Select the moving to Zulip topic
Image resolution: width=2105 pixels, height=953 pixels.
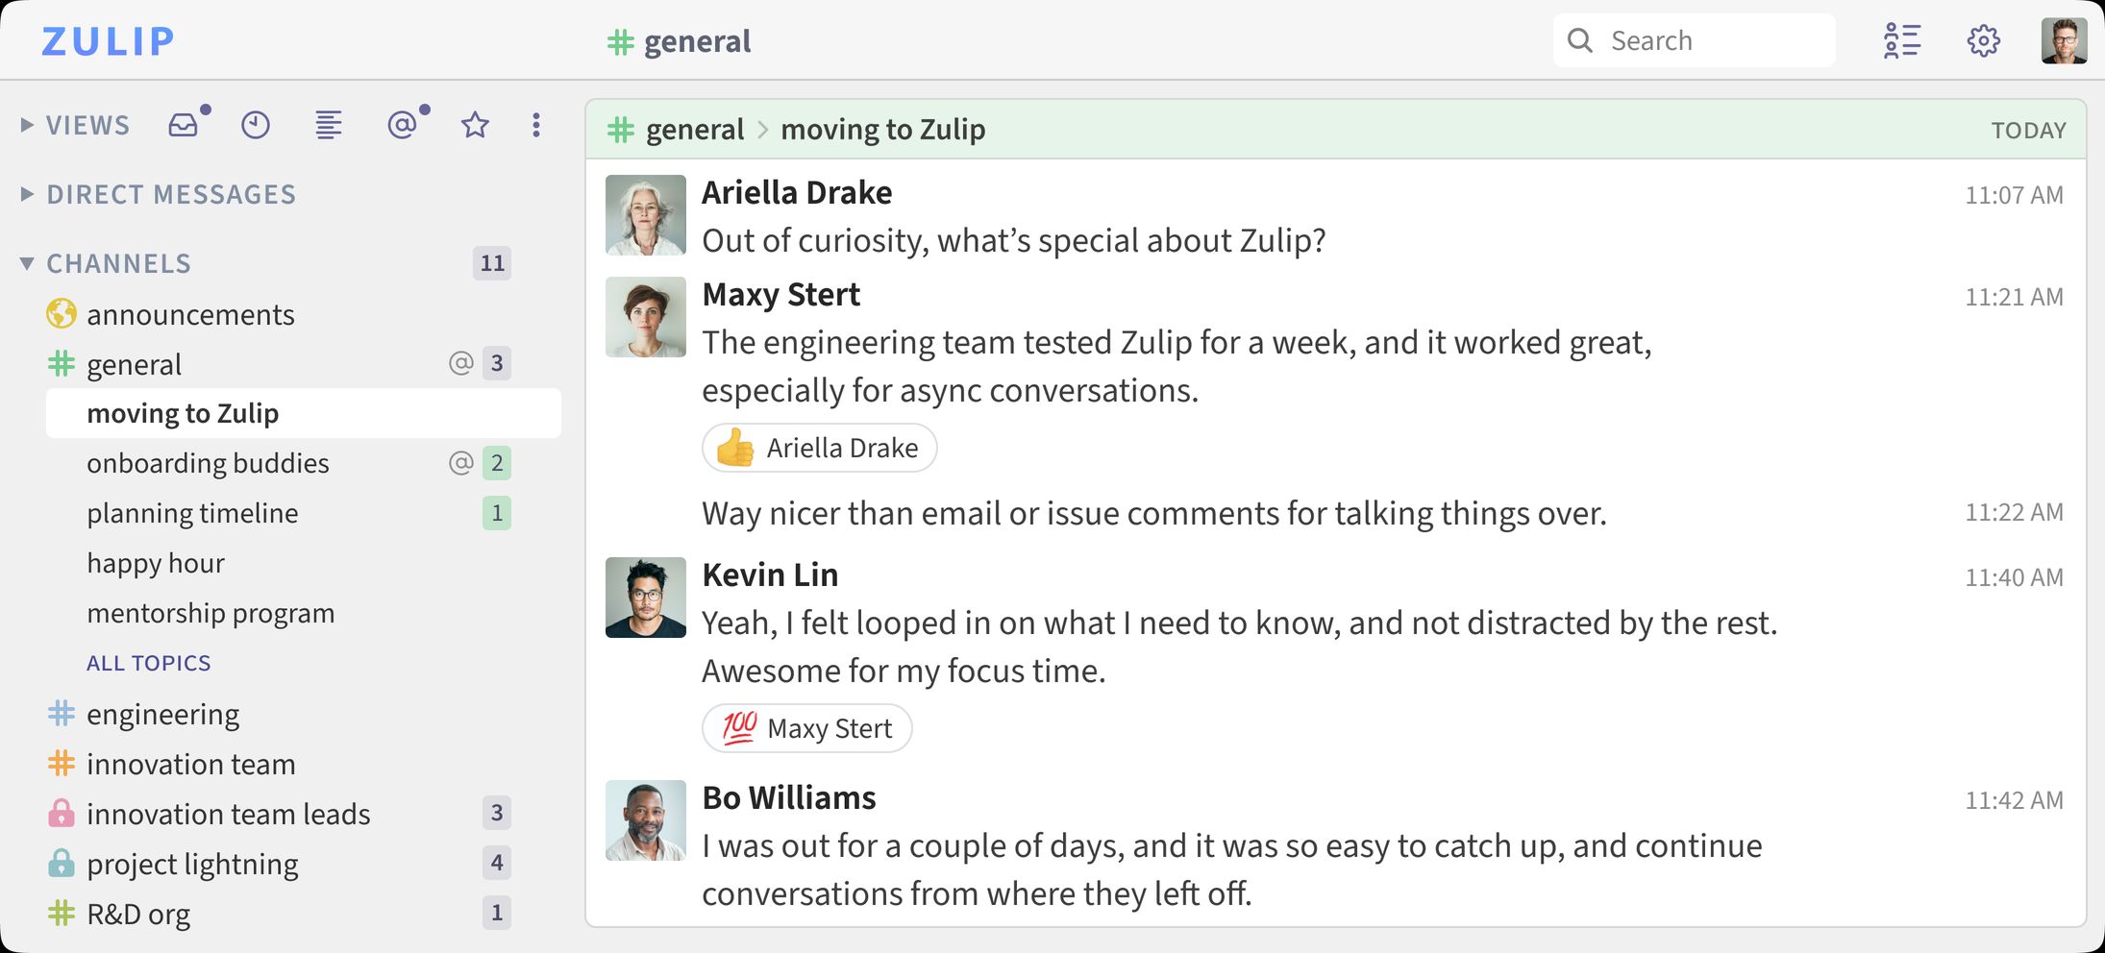coord(184,413)
